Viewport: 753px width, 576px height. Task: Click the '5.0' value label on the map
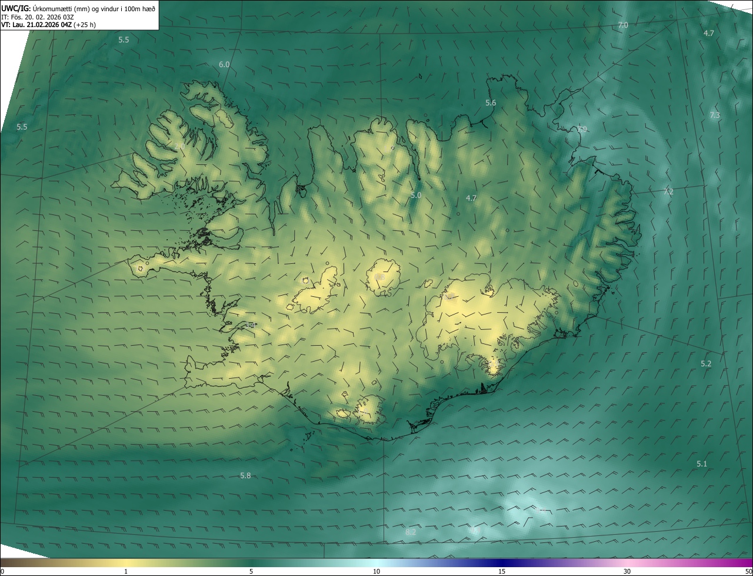416,195
